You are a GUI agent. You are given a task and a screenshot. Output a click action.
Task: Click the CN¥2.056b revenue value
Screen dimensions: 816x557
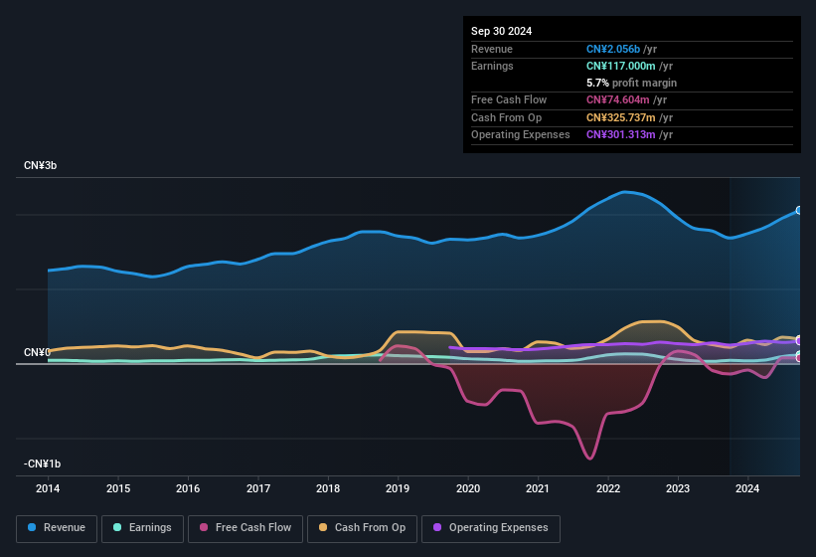(613, 49)
